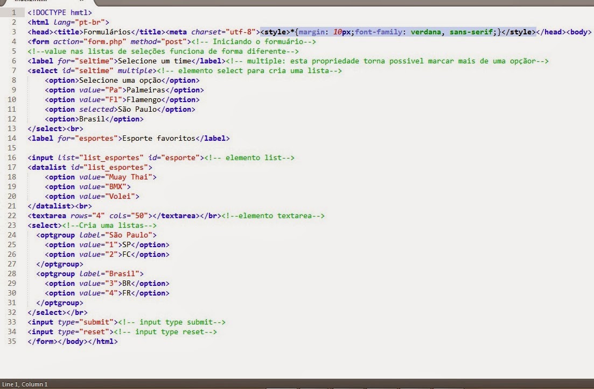Click line number 35 in the gutter
This screenshot has width=594, height=389.
click(12, 341)
